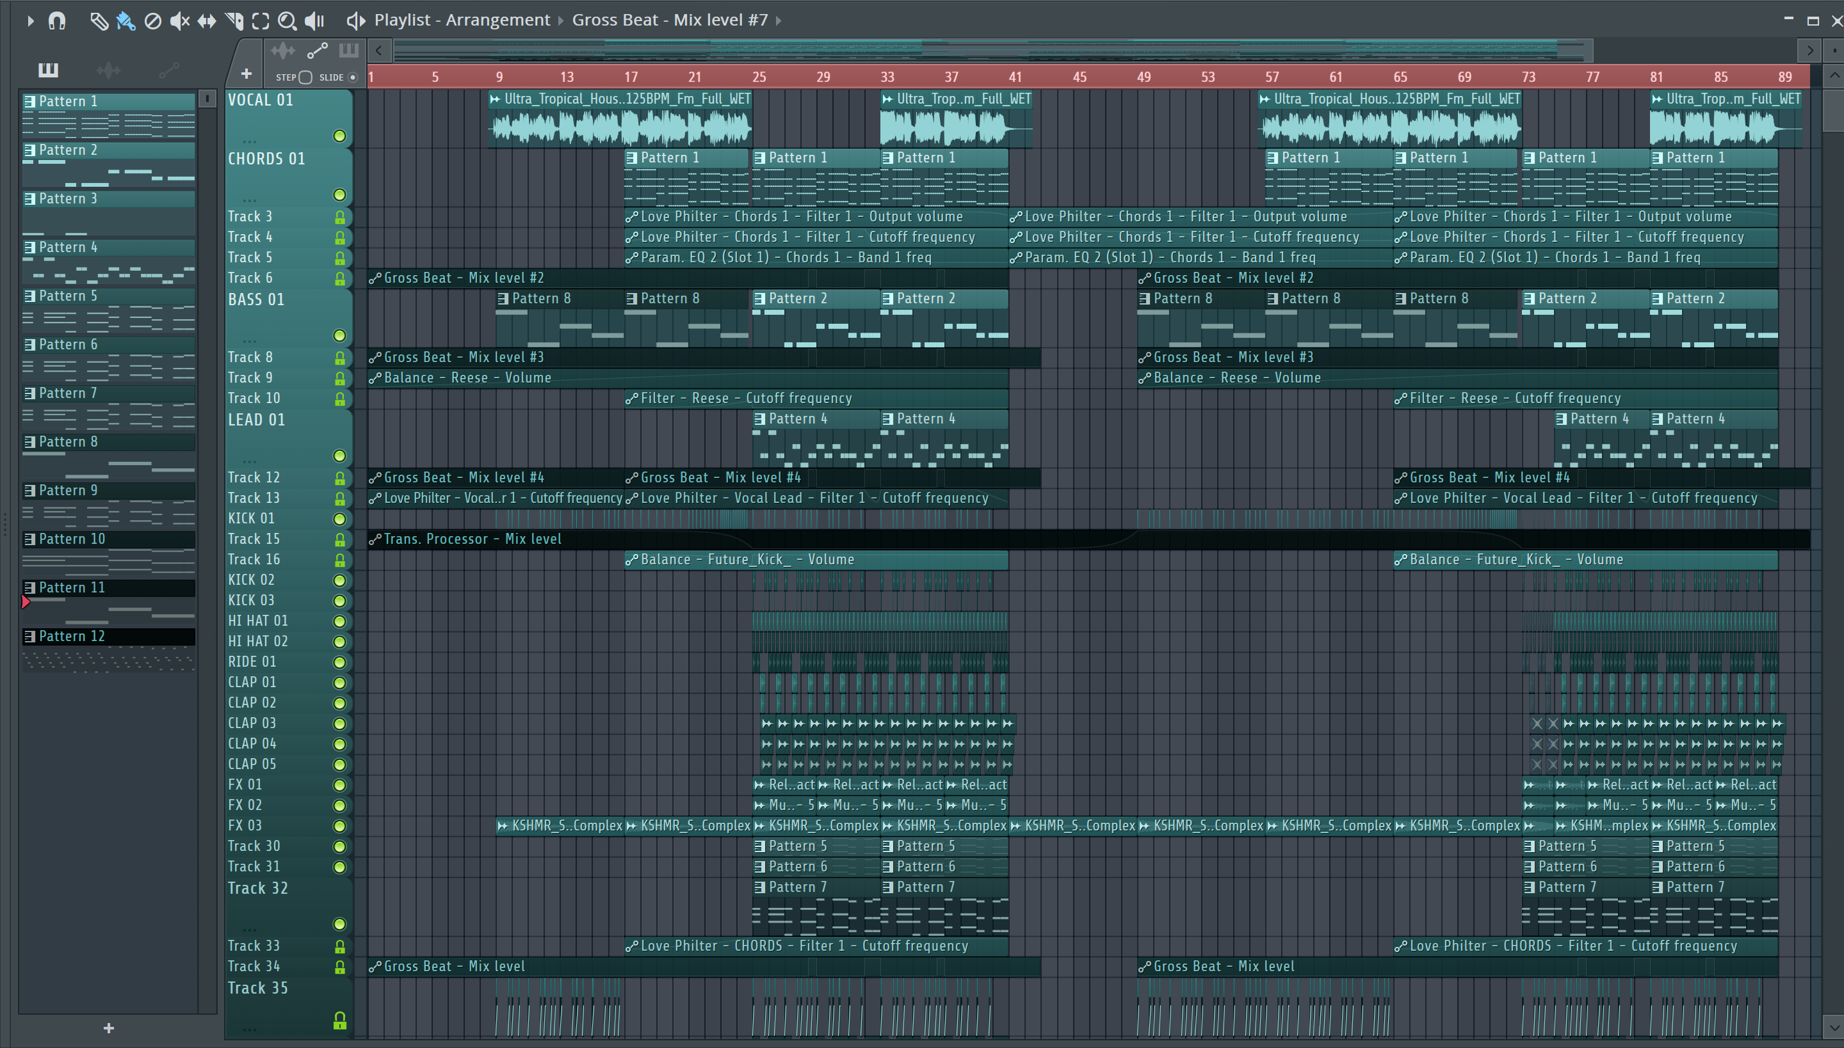This screenshot has height=1048, width=1844.
Task: Click the lock icon on Track 15
Action: [339, 539]
